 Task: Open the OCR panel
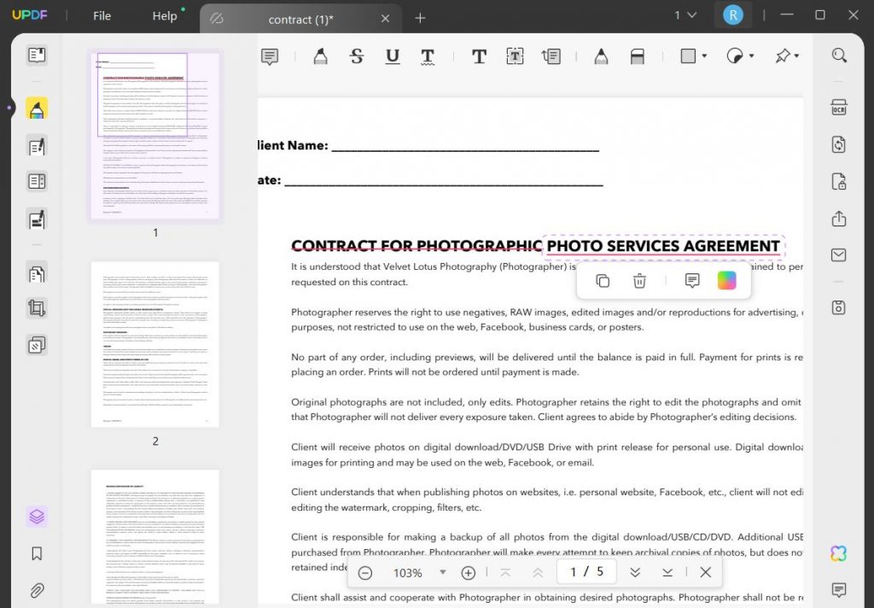coord(838,106)
